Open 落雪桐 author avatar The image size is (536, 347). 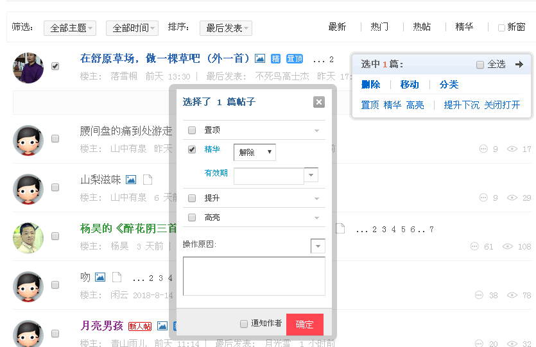[x=28, y=67]
